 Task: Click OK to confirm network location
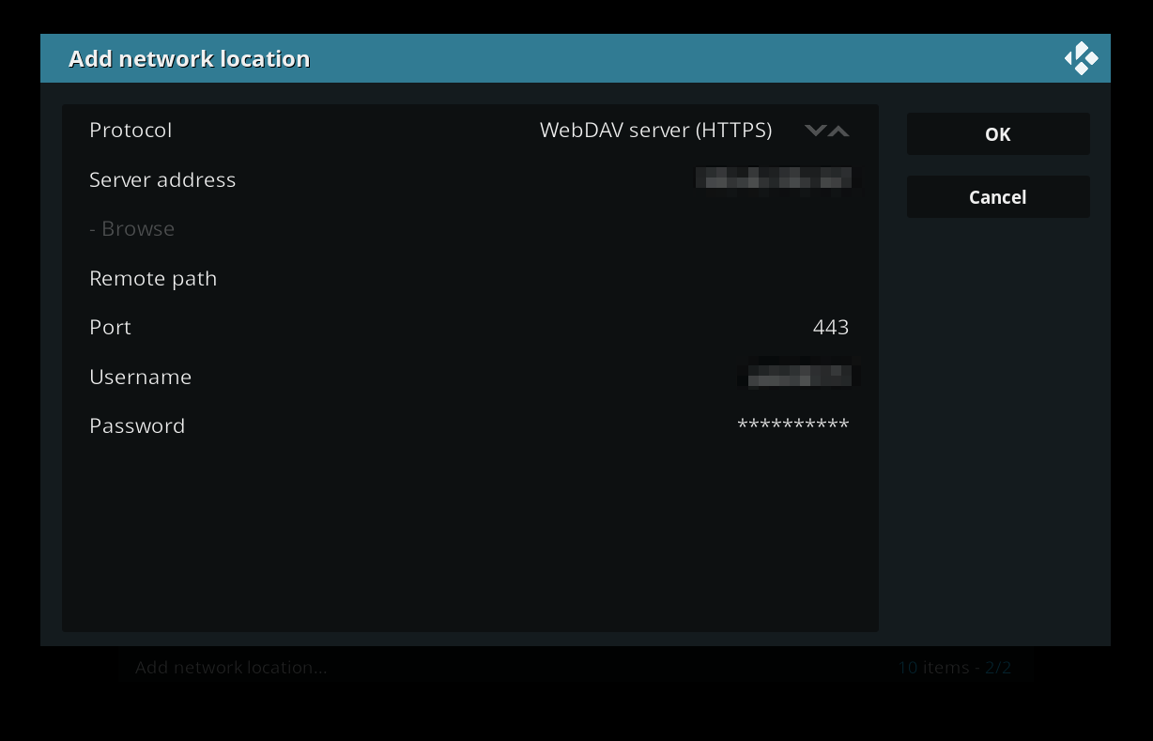point(998,134)
